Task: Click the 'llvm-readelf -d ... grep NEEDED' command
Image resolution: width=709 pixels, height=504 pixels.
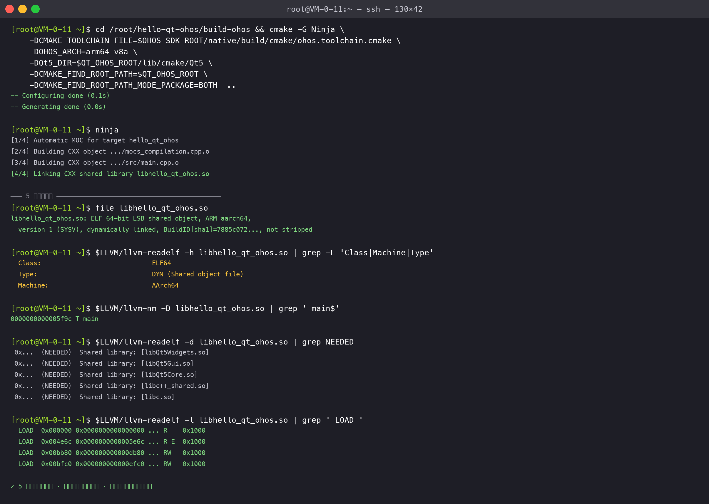Action: point(182,342)
